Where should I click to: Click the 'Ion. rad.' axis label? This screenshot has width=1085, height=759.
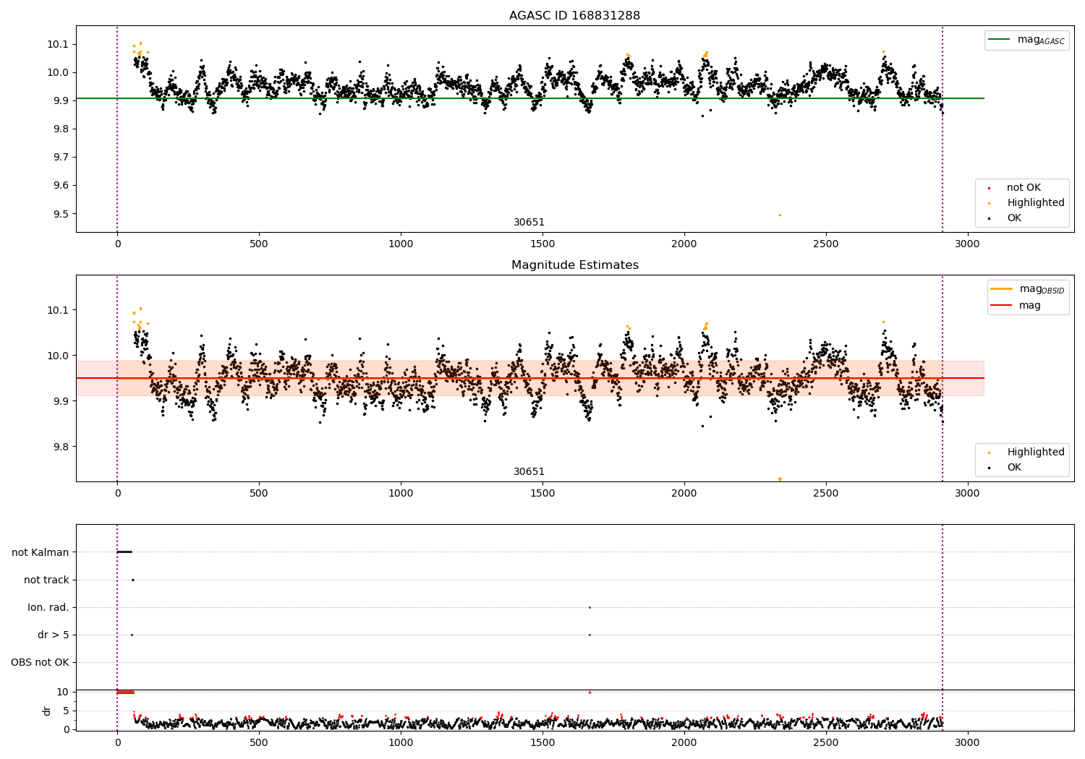48,607
